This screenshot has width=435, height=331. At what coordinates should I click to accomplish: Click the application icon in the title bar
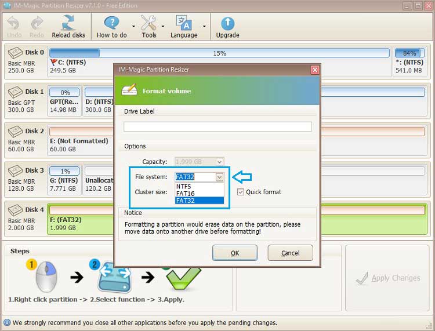coord(7,6)
